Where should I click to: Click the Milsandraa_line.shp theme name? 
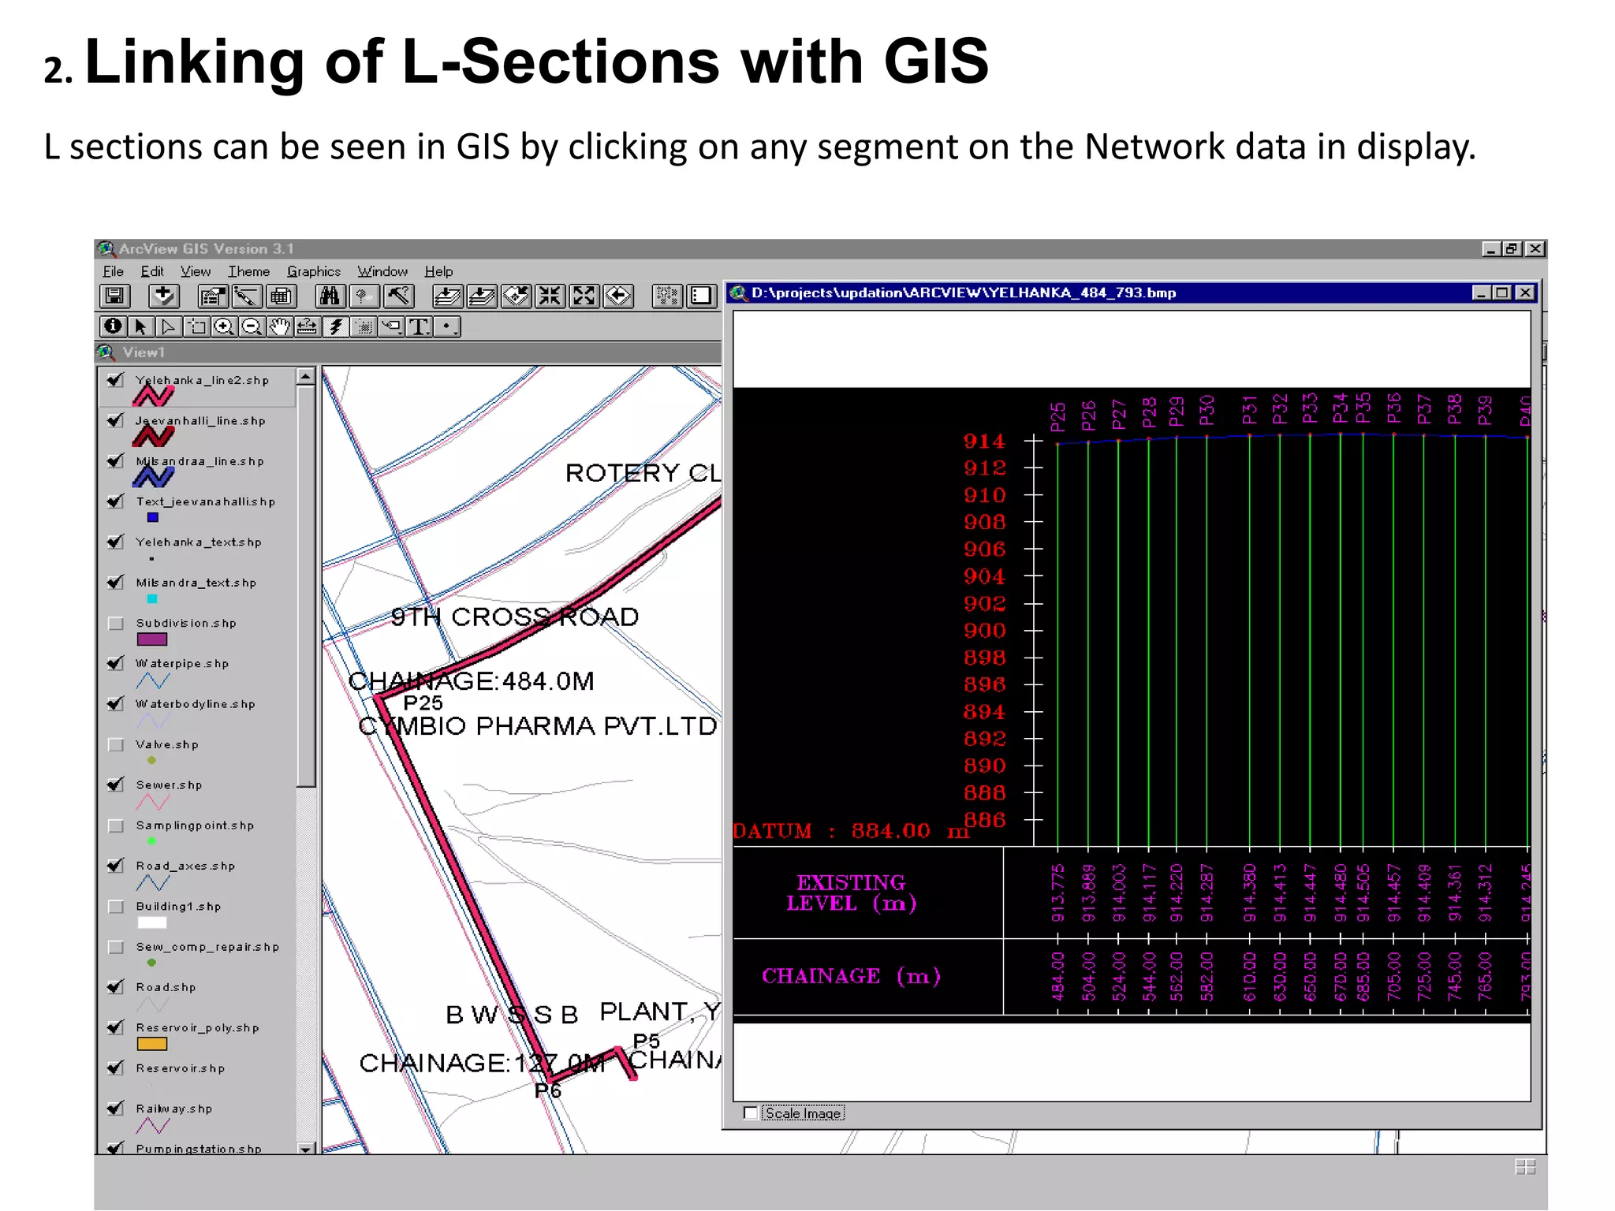click(x=200, y=461)
